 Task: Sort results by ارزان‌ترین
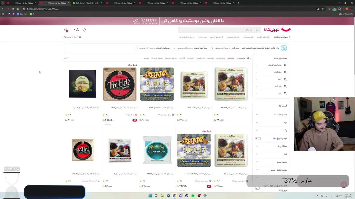(x=191, y=58)
